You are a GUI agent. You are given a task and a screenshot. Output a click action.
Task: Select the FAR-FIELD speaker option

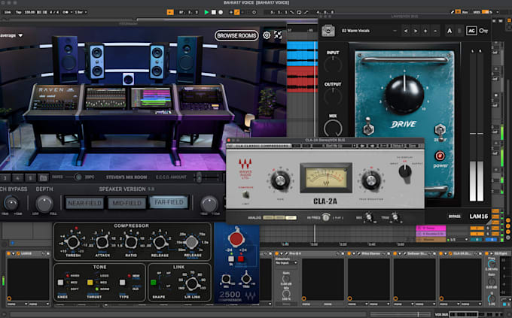pos(169,202)
